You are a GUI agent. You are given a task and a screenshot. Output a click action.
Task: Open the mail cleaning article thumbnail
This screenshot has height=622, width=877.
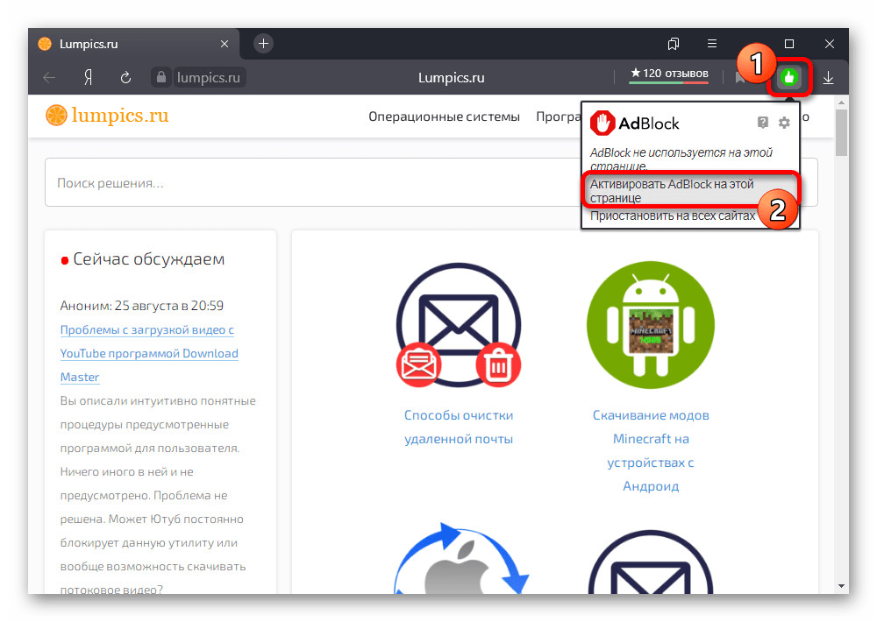pyautogui.click(x=459, y=325)
